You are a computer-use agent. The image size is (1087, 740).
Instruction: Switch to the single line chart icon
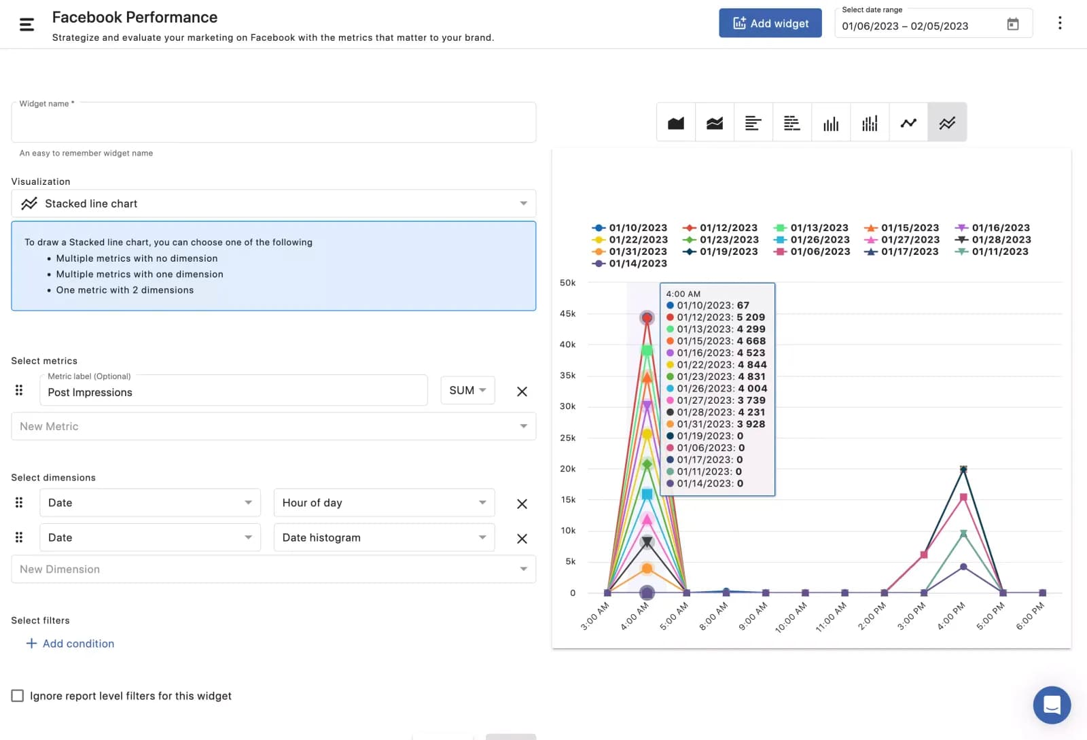click(x=908, y=123)
